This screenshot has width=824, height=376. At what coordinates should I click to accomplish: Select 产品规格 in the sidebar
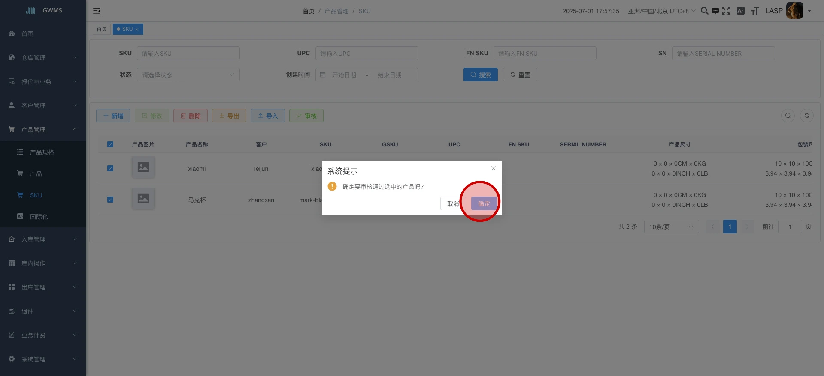tap(42, 152)
